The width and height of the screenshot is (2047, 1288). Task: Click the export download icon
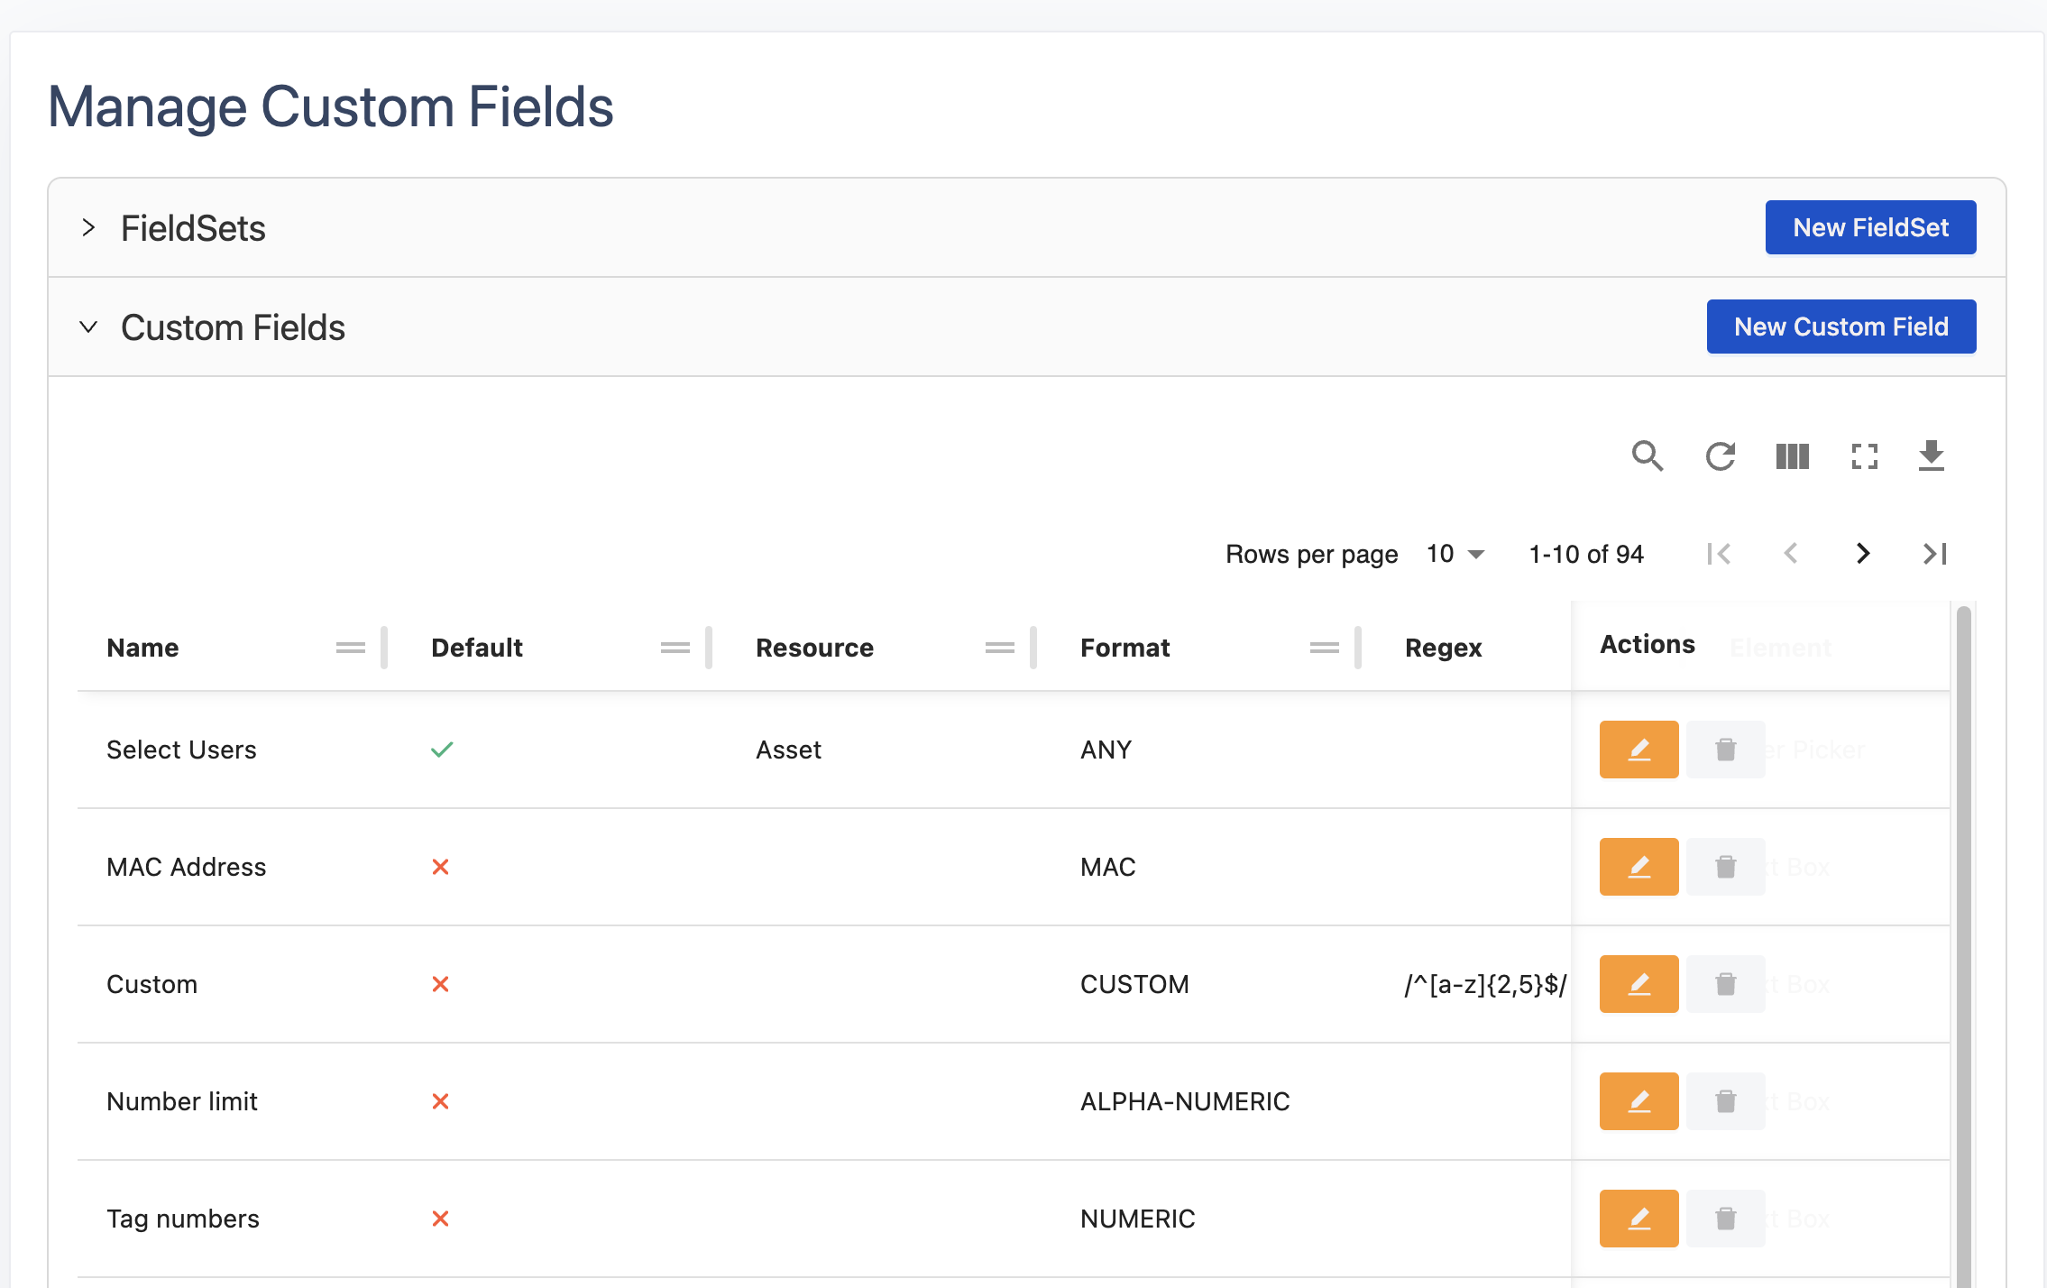click(1931, 456)
